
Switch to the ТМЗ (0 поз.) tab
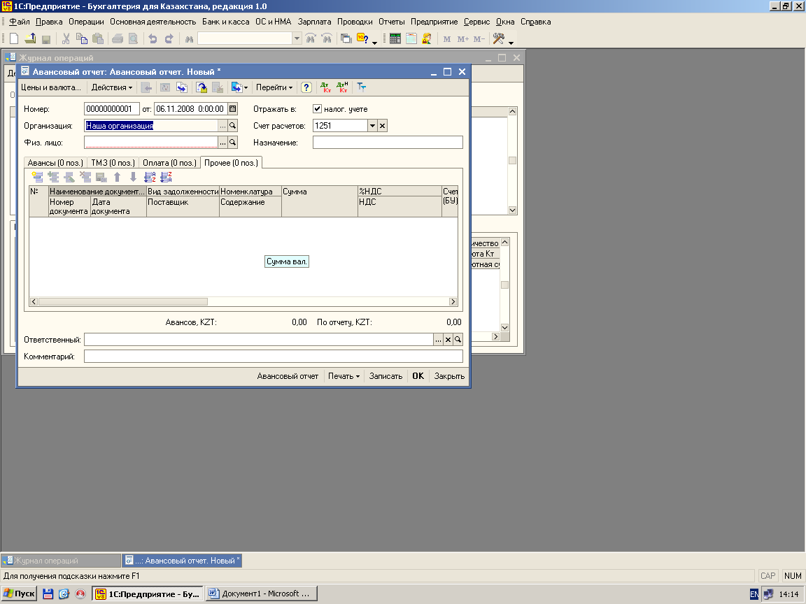point(113,163)
